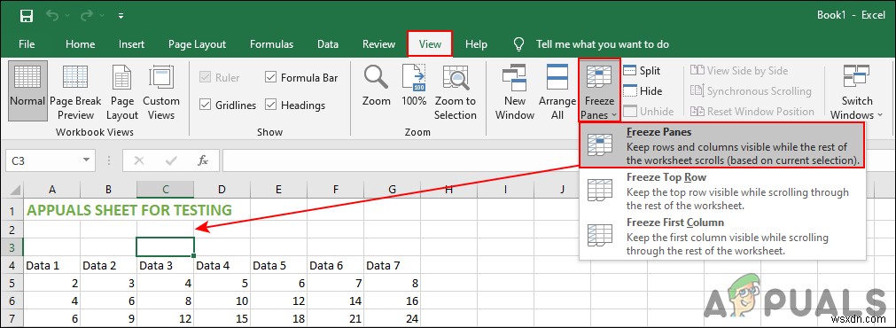Click the Save icon in title bar

click(x=27, y=15)
